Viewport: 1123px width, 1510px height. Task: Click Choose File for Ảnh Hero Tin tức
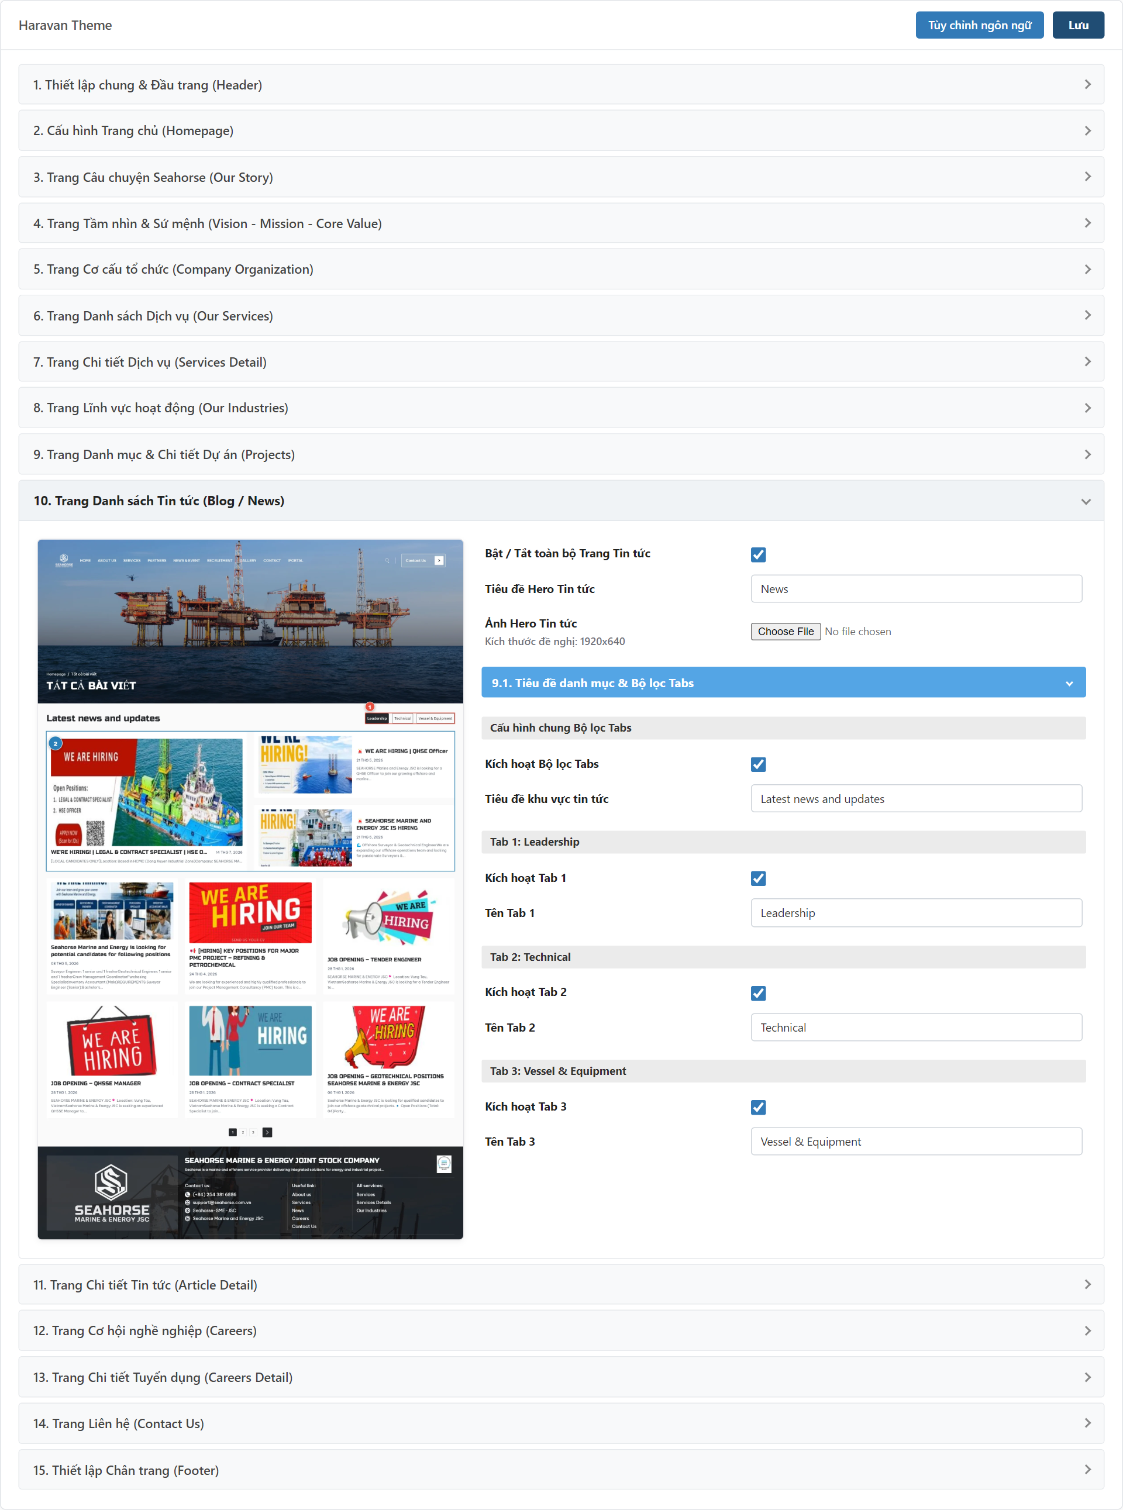coord(785,632)
